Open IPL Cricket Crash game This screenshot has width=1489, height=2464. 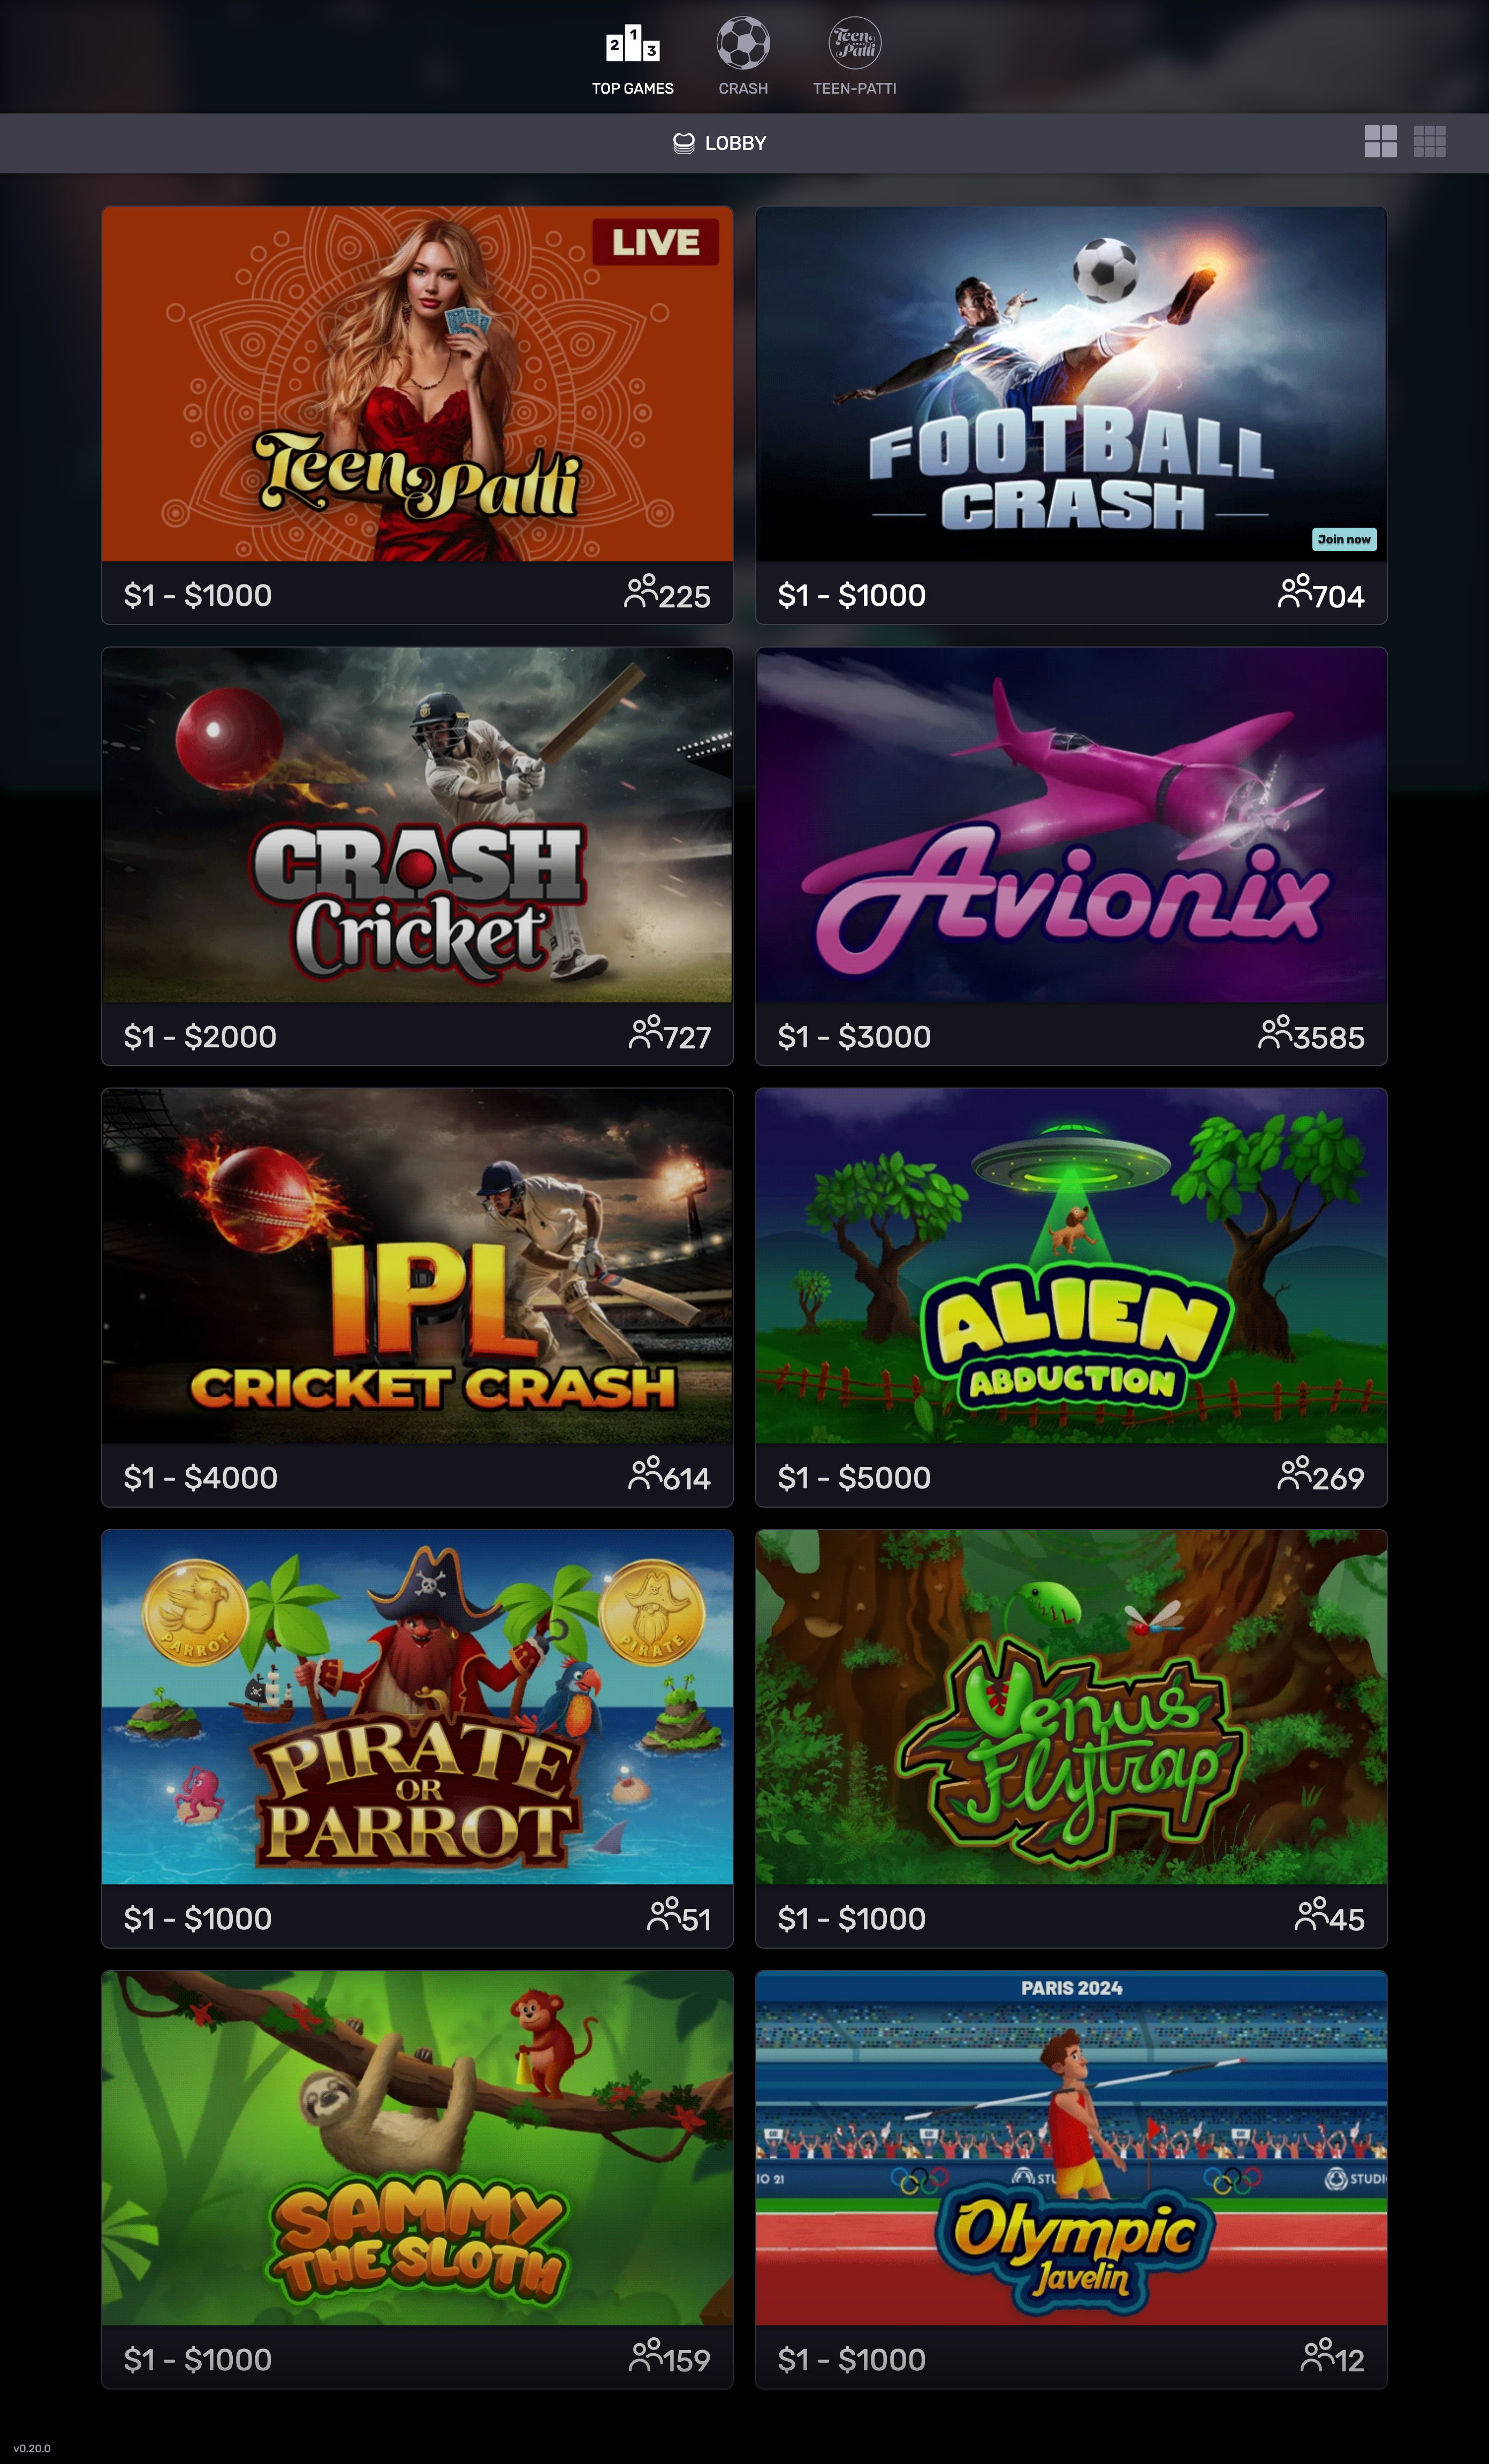click(417, 1266)
